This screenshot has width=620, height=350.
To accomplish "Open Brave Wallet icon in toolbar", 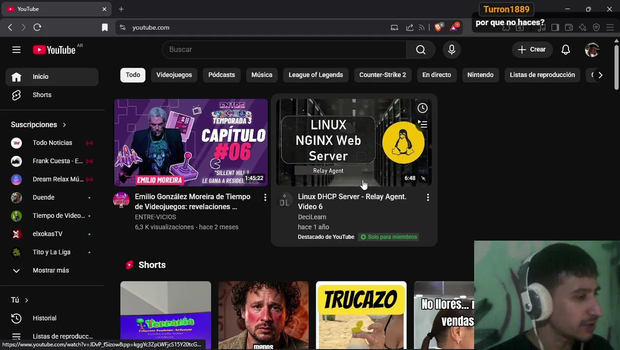I will (569, 28).
